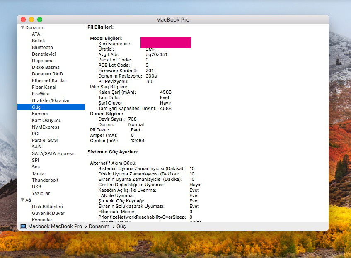Image resolution: width=351 pixels, height=258 pixels.
Task: Select Kart Okuyucu in sidebar
Action: click(46, 120)
